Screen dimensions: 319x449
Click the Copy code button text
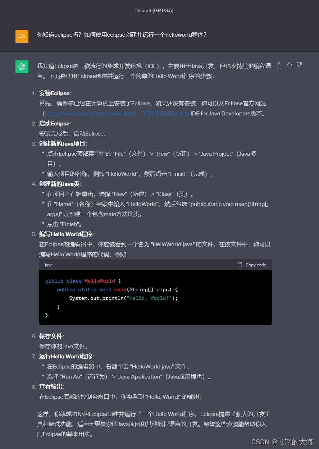[256, 265]
